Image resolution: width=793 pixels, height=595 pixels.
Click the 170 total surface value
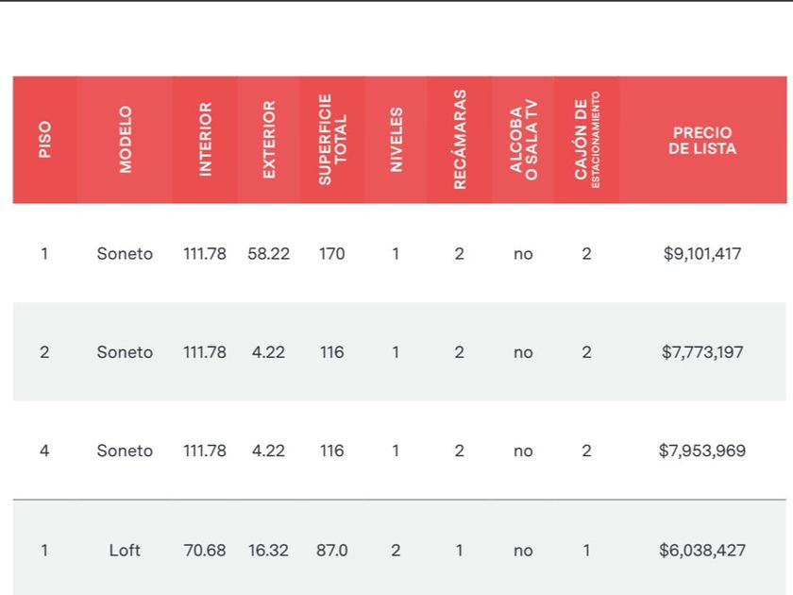pos(332,254)
